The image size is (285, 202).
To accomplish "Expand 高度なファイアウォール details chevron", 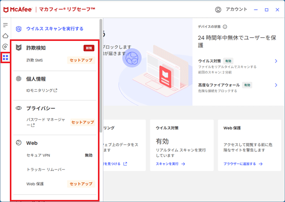I will (x=276, y=85).
